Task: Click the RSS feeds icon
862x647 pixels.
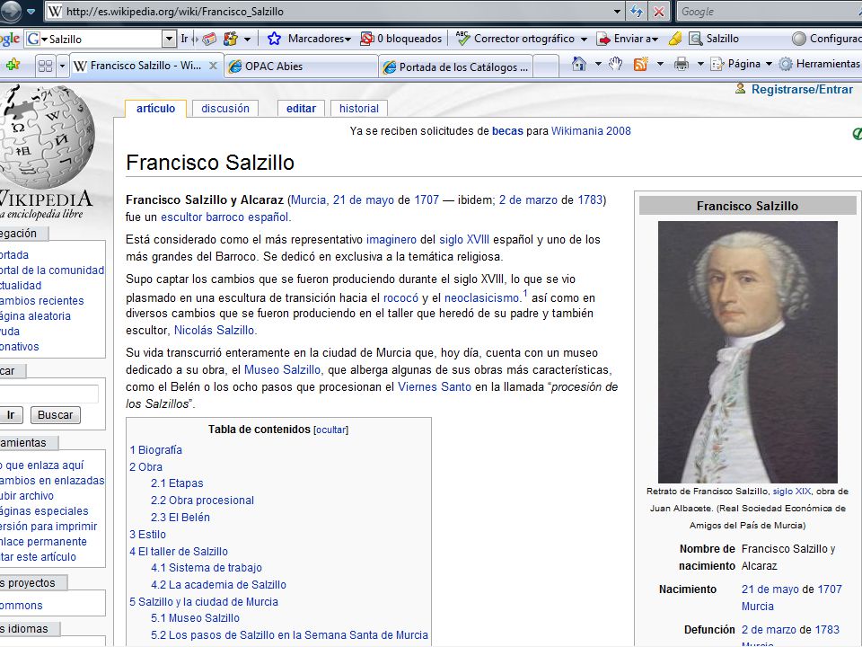Action: 640,64
